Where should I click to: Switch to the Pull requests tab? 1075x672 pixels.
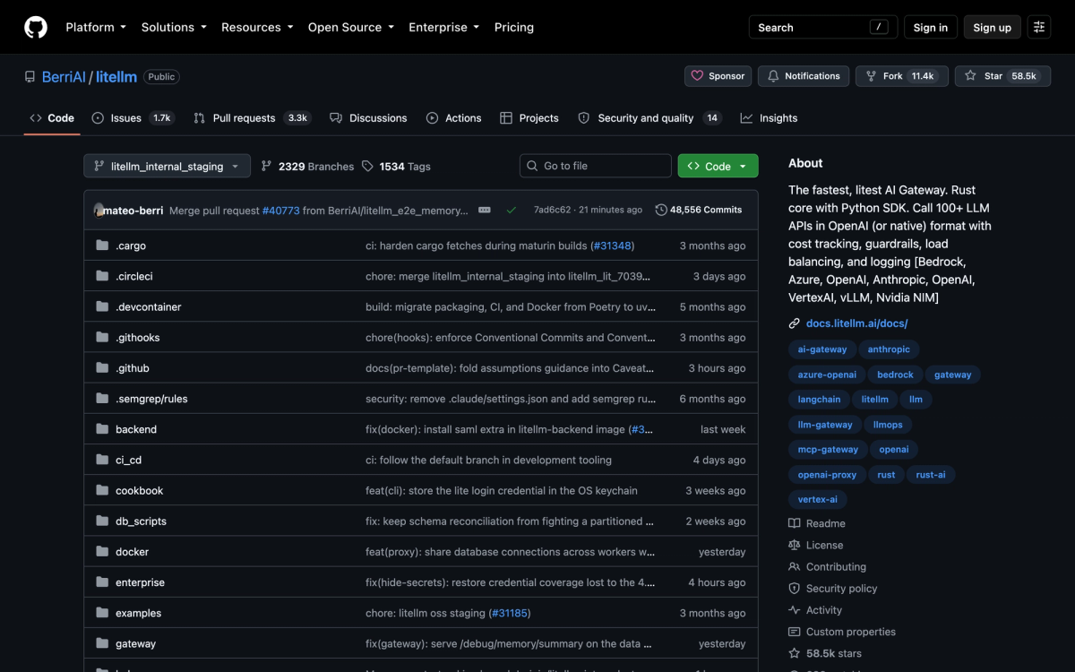(x=252, y=117)
